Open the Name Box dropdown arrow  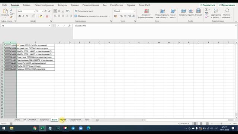coord(49,26)
